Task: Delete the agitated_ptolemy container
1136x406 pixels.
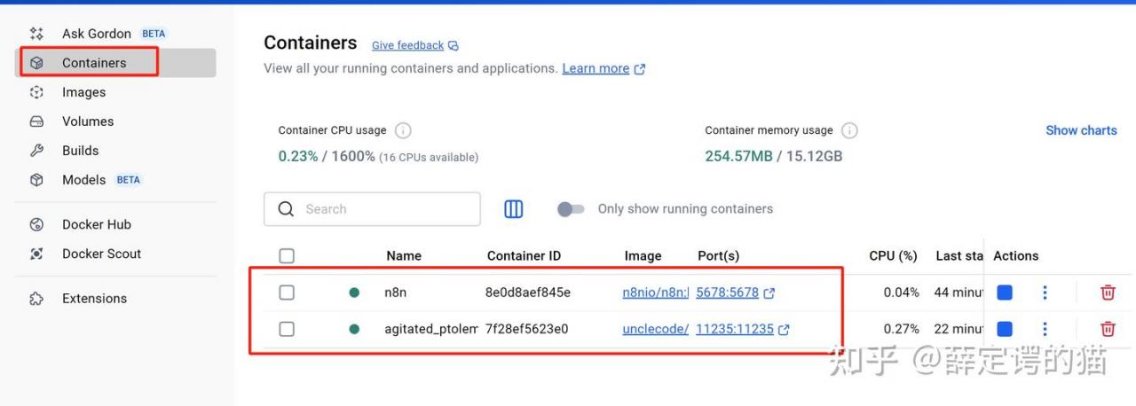Action: 1108,329
